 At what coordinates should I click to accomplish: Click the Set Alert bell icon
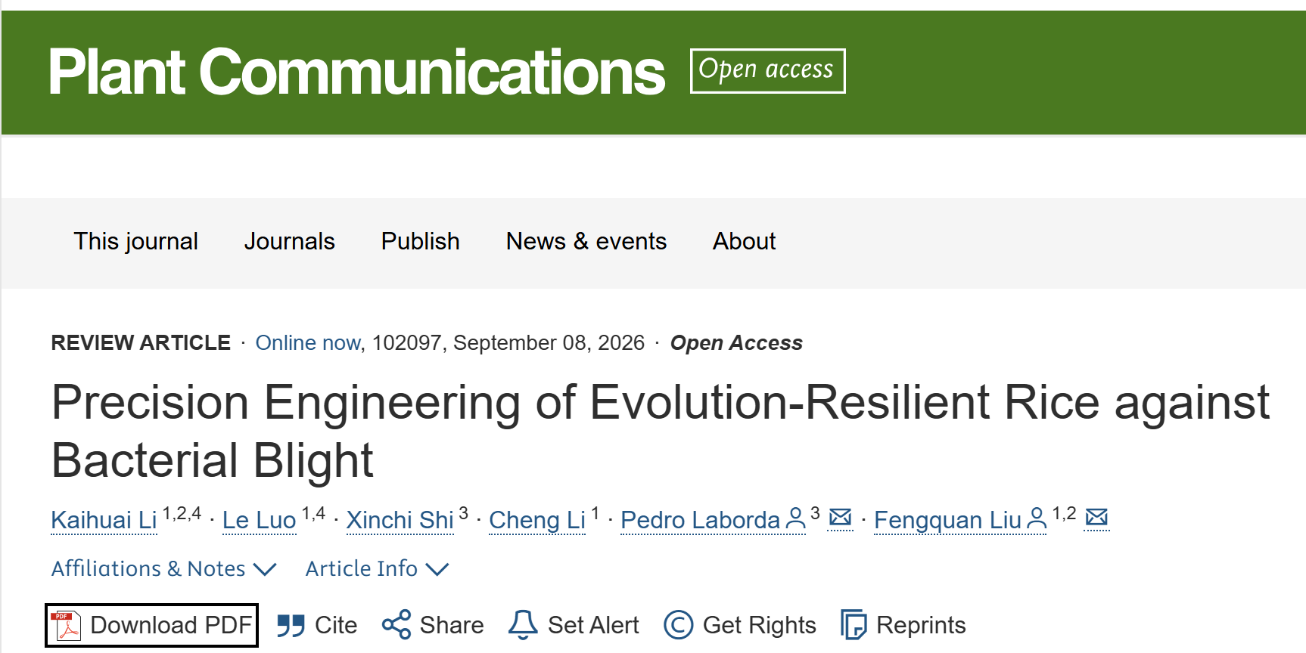pos(523,625)
